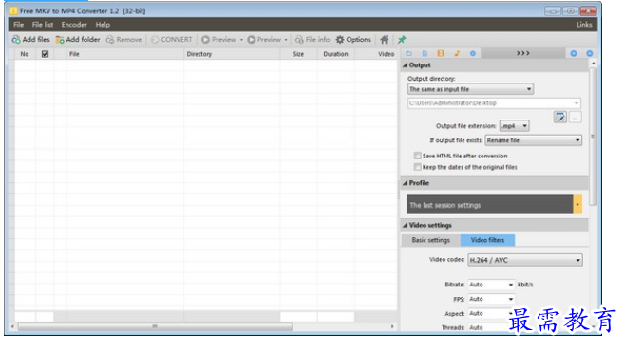Enable Save HTML file after conversion
Screen dimensions: 624x350
pyautogui.click(x=418, y=156)
